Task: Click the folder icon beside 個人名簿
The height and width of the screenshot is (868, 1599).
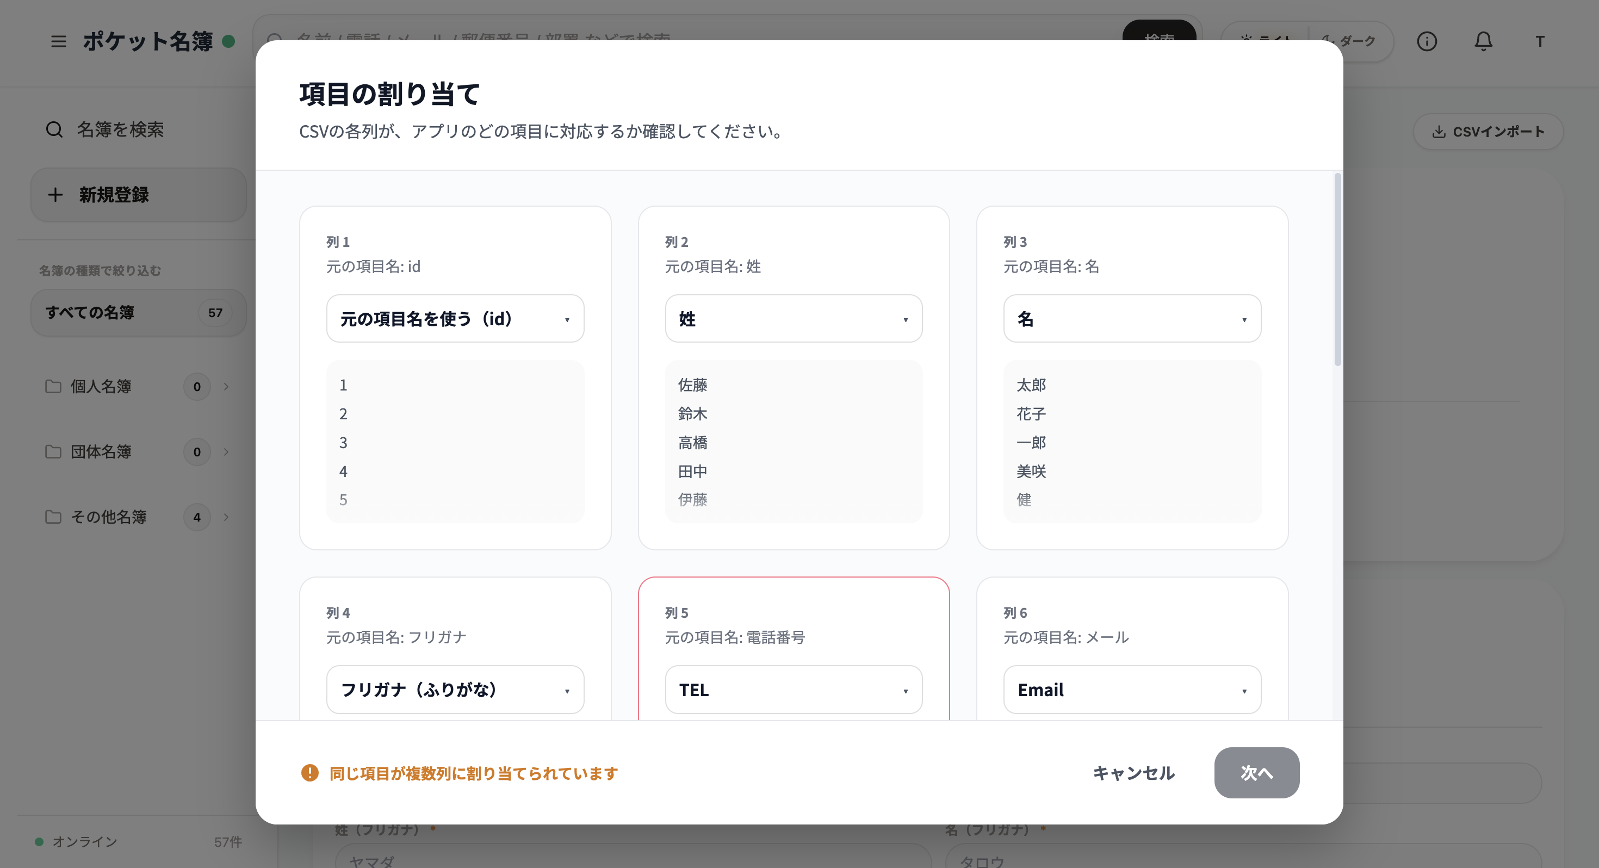Action: (53, 386)
